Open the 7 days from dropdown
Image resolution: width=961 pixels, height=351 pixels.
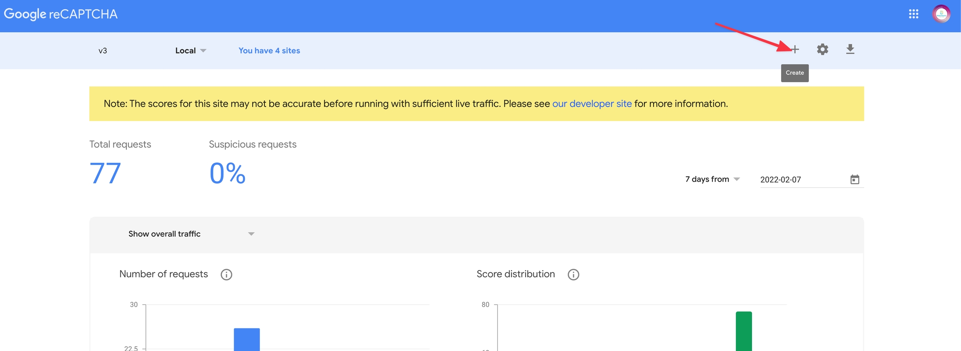[712, 179]
